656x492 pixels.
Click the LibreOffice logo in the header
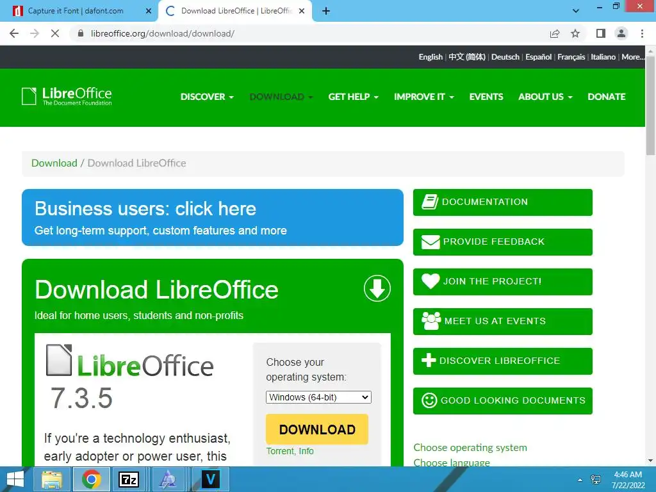(x=67, y=96)
